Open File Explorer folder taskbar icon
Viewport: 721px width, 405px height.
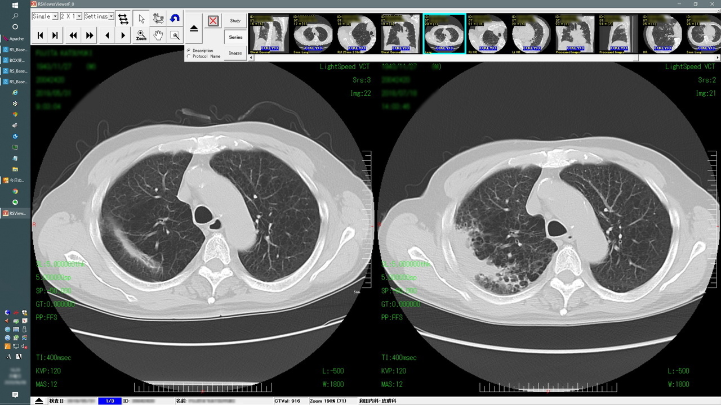click(x=15, y=169)
